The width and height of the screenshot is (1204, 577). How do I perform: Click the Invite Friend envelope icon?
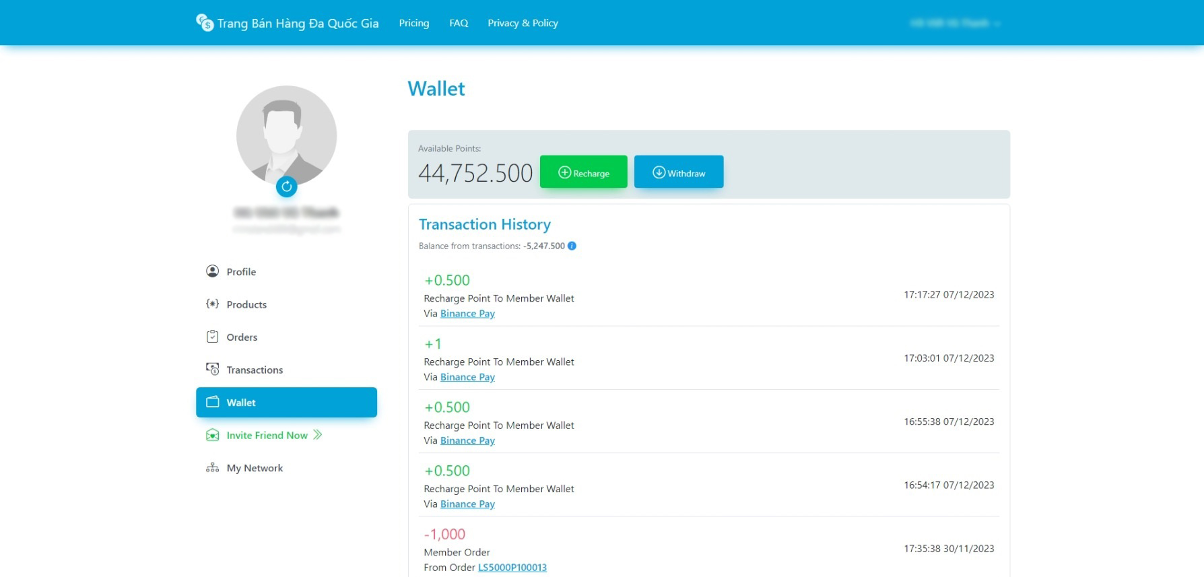pyautogui.click(x=212, y=435)
